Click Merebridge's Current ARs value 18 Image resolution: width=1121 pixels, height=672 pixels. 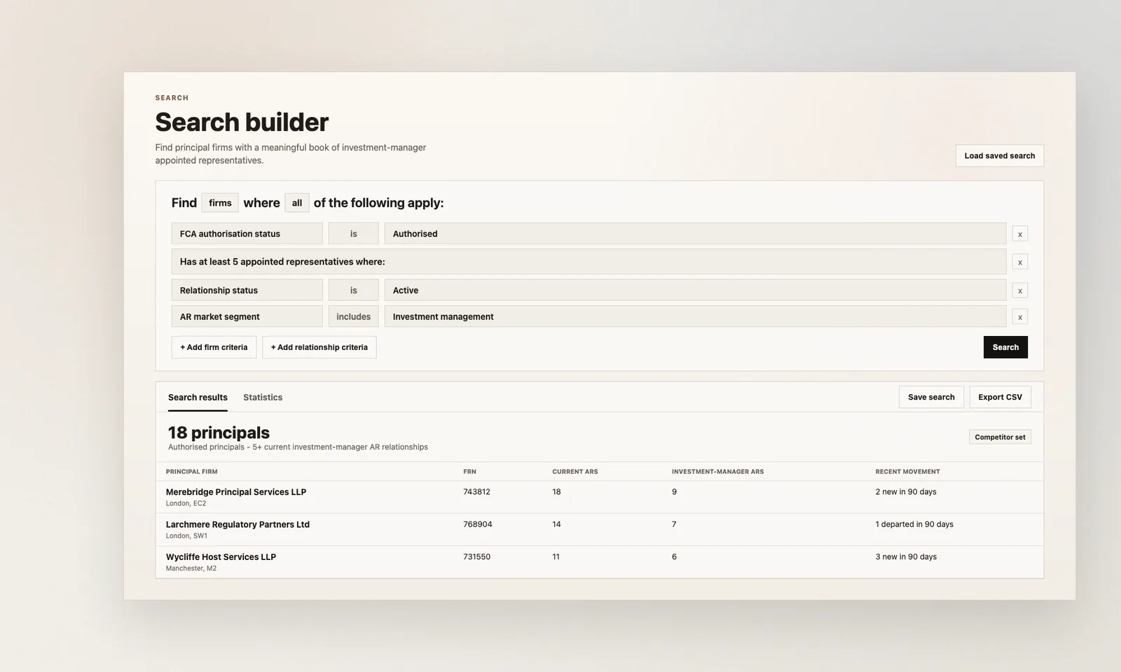coord(556,492)
